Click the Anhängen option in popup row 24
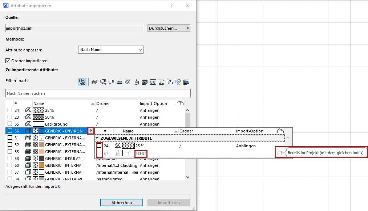The image size is (368, 211). coord(246,146)
